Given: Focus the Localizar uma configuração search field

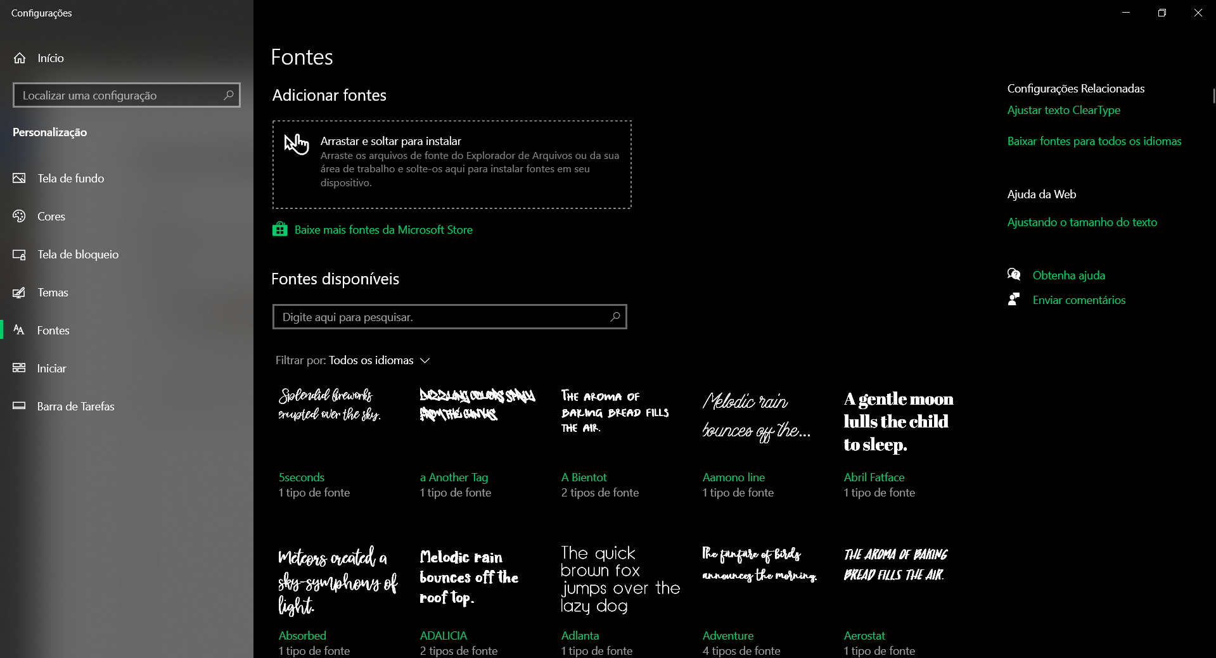Looking at the screenshot, I should point(127,95).
